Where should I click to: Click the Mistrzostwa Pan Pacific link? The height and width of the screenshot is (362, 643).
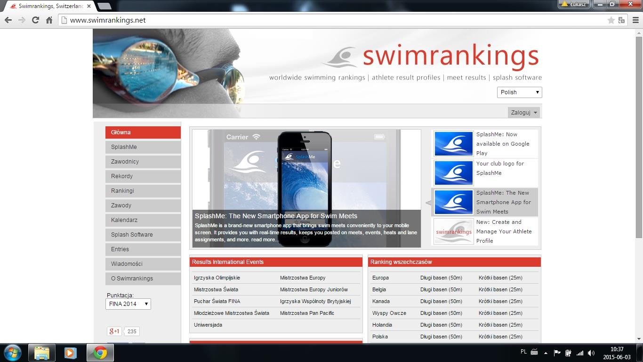307,313
